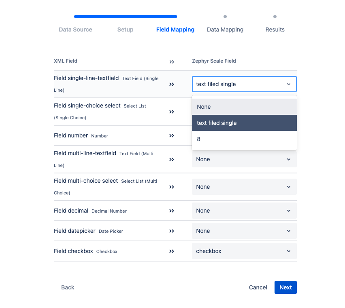Click the arrows icon beside Field multi-line-textfield

[172, 159]
